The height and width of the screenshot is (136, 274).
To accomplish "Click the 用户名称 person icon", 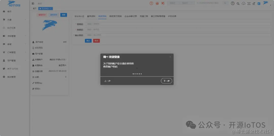I will [33, 42].
